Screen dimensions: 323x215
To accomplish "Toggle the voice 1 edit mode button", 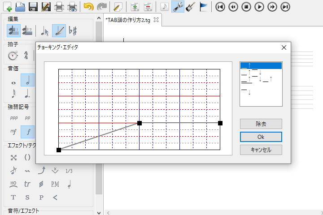I will point(13,31).
